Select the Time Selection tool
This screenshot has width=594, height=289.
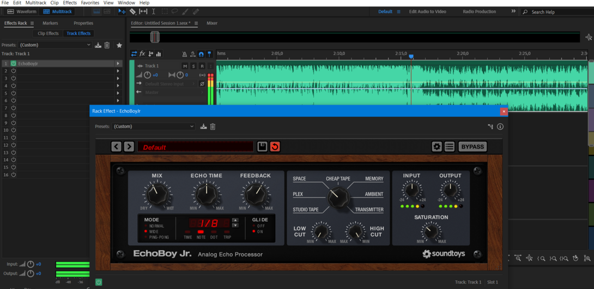154,11
